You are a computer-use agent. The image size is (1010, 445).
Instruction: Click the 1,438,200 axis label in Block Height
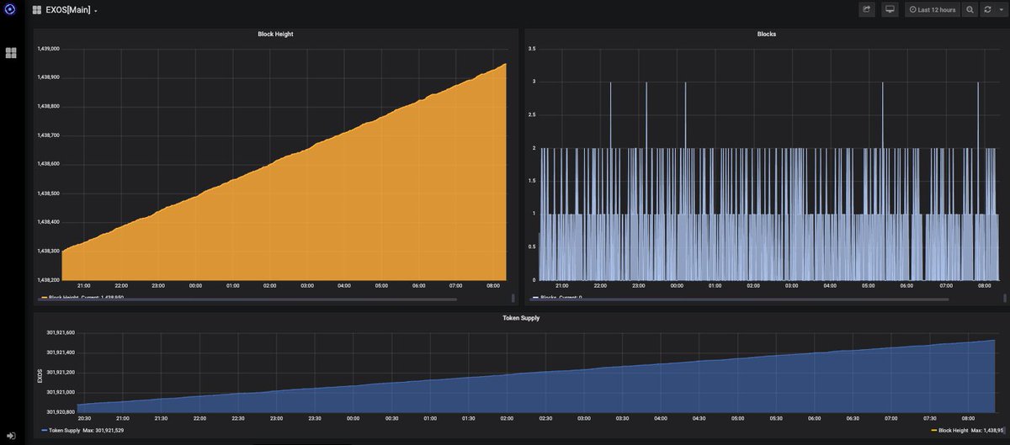pyautogui.click(x=48, y=279)
